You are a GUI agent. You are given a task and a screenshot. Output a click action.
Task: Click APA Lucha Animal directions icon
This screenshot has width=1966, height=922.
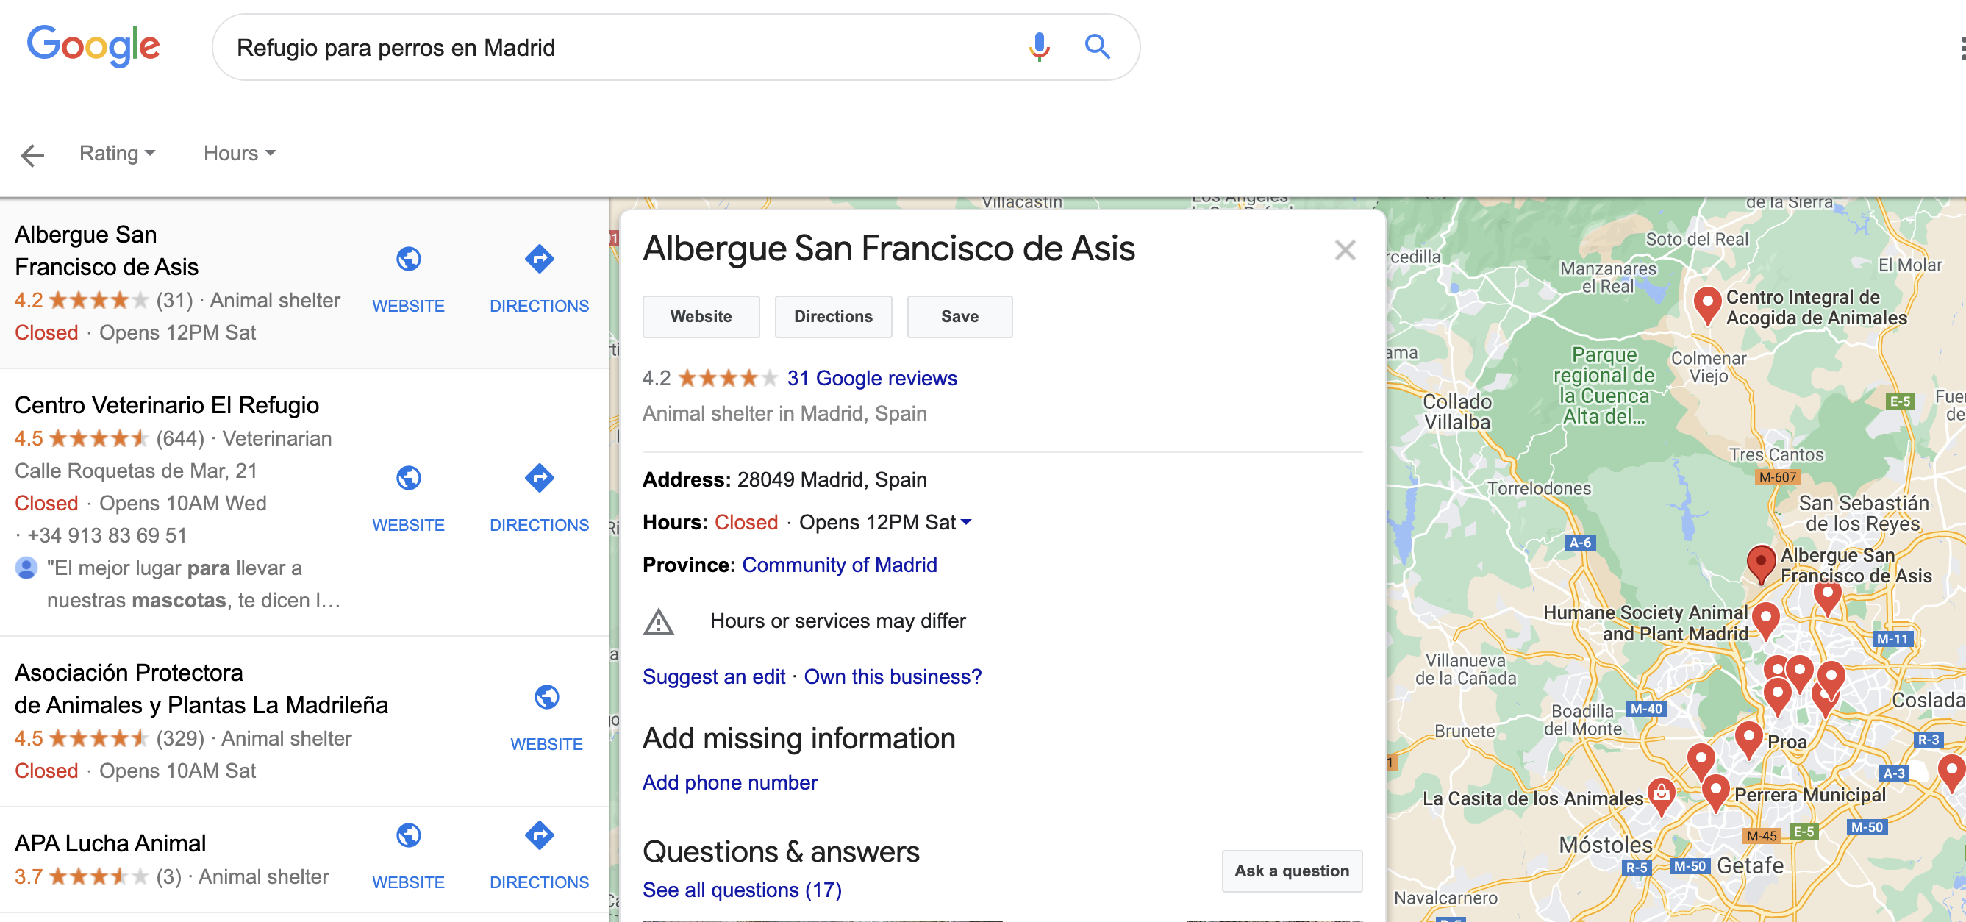tap(539, 836)
